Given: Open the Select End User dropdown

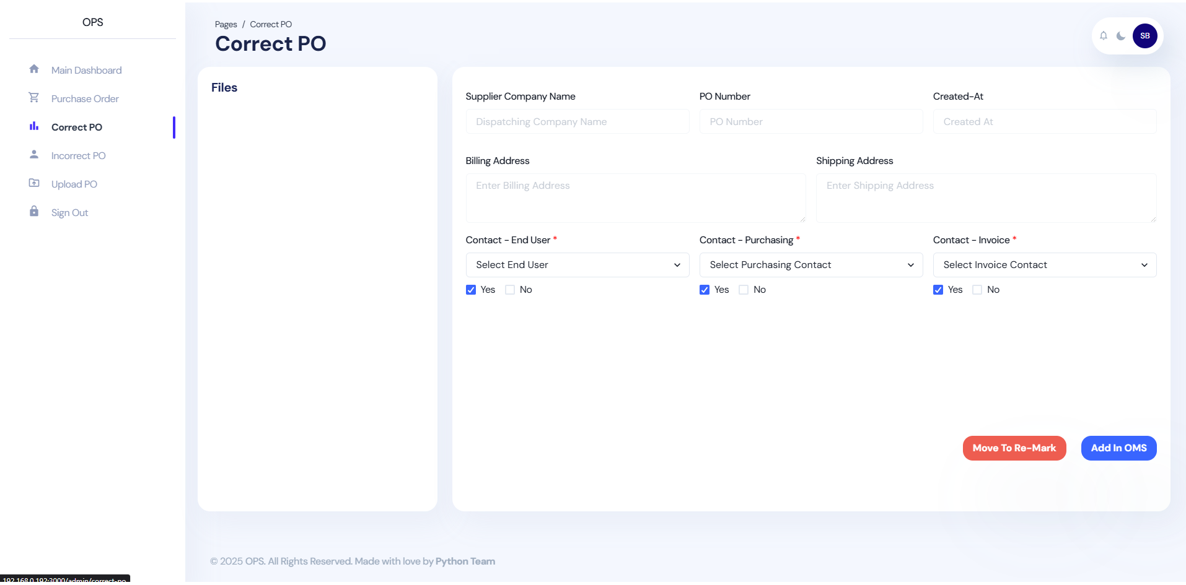Looking at the screenshot, I should (x=577, y=265).
